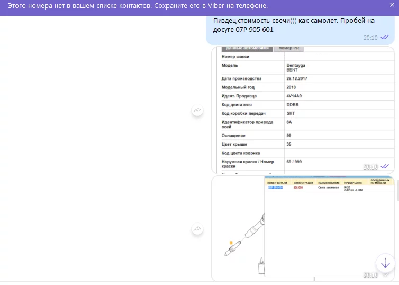Click the axle drive identifier value 8A
Screen dimensions: 399x285
289,122
